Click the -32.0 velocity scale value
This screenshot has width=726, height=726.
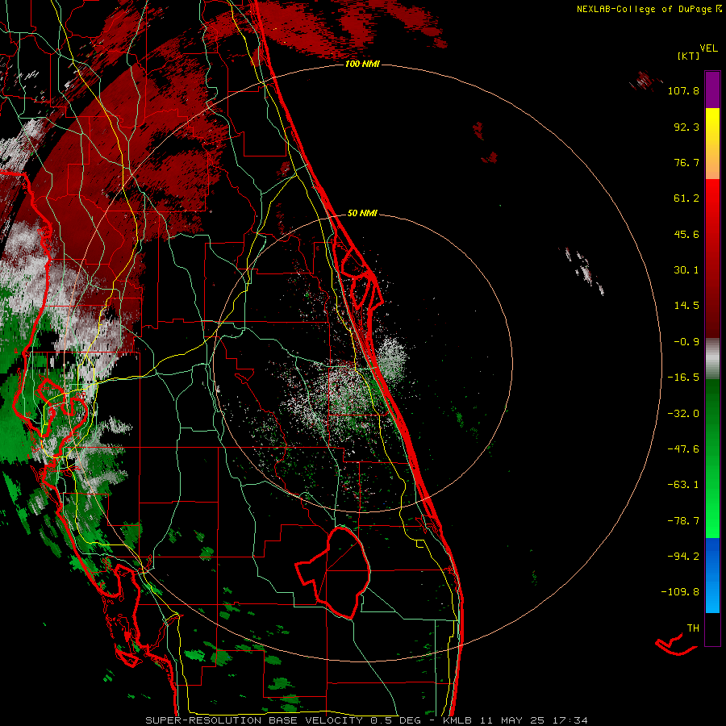pos(683,414)
